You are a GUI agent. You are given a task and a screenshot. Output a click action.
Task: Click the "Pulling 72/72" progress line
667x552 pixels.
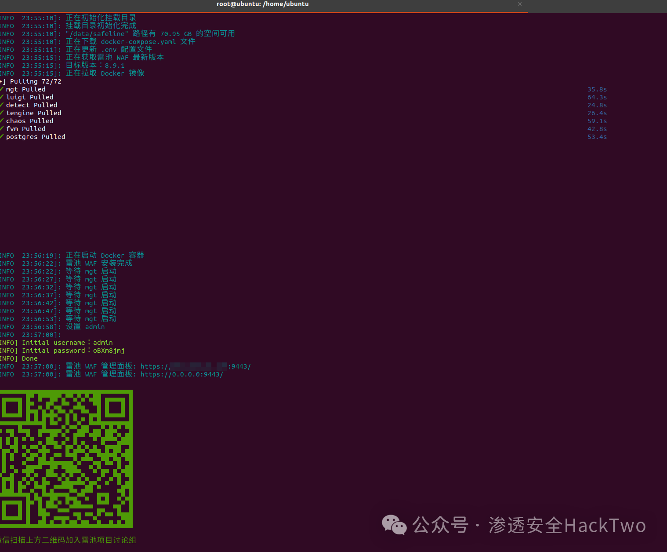pos(31,81)
